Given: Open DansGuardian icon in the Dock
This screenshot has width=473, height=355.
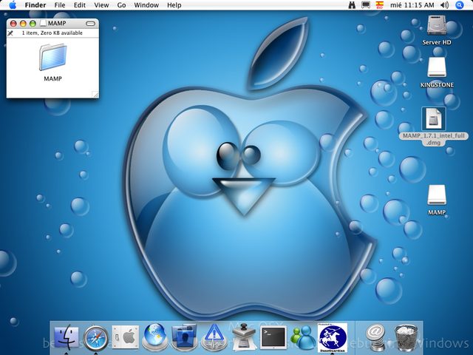Looking at the screenshot, I should [333, 337].
